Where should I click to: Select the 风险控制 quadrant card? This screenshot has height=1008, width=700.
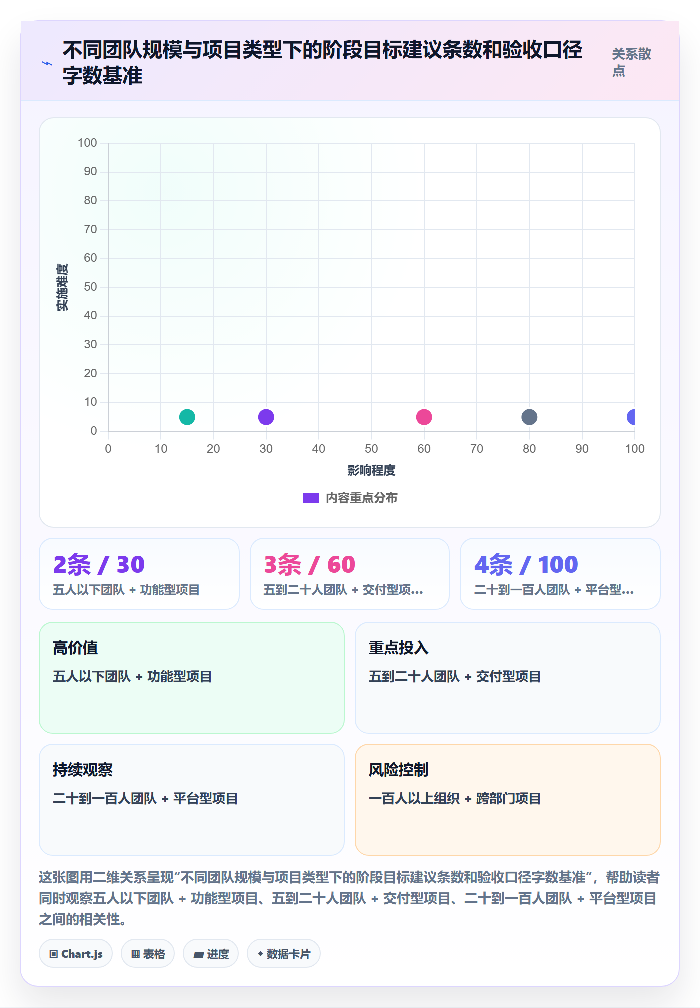click(x=508, y=800)
